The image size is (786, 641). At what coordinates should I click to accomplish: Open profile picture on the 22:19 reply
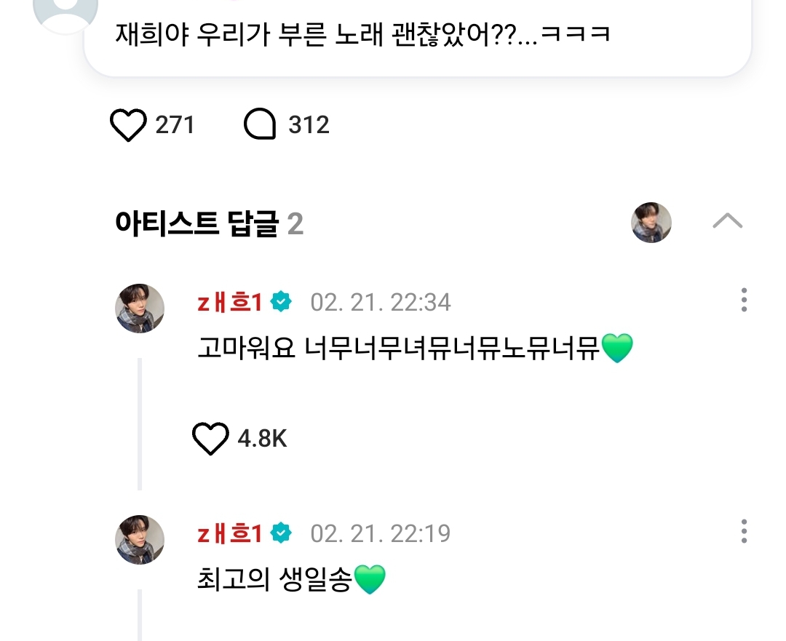pos(140,540)
